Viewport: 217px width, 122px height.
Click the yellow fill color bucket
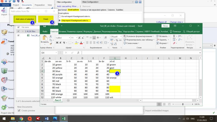pyautogui.click(x=76, y=43)
